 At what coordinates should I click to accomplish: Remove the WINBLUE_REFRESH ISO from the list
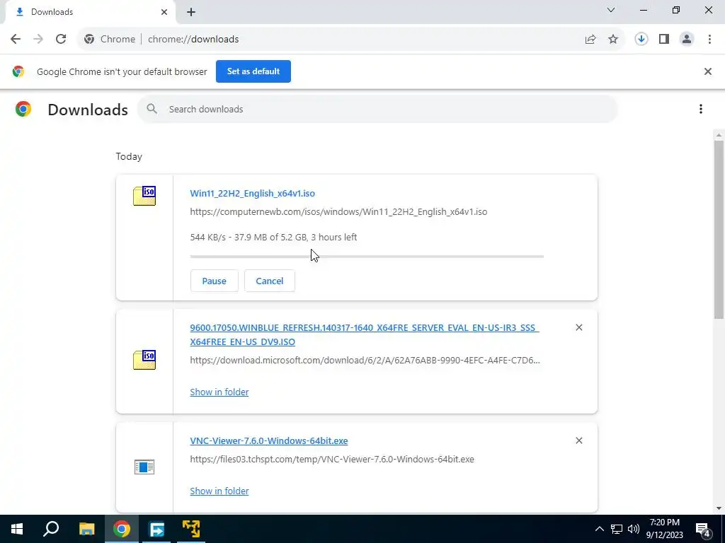(579, 327)
